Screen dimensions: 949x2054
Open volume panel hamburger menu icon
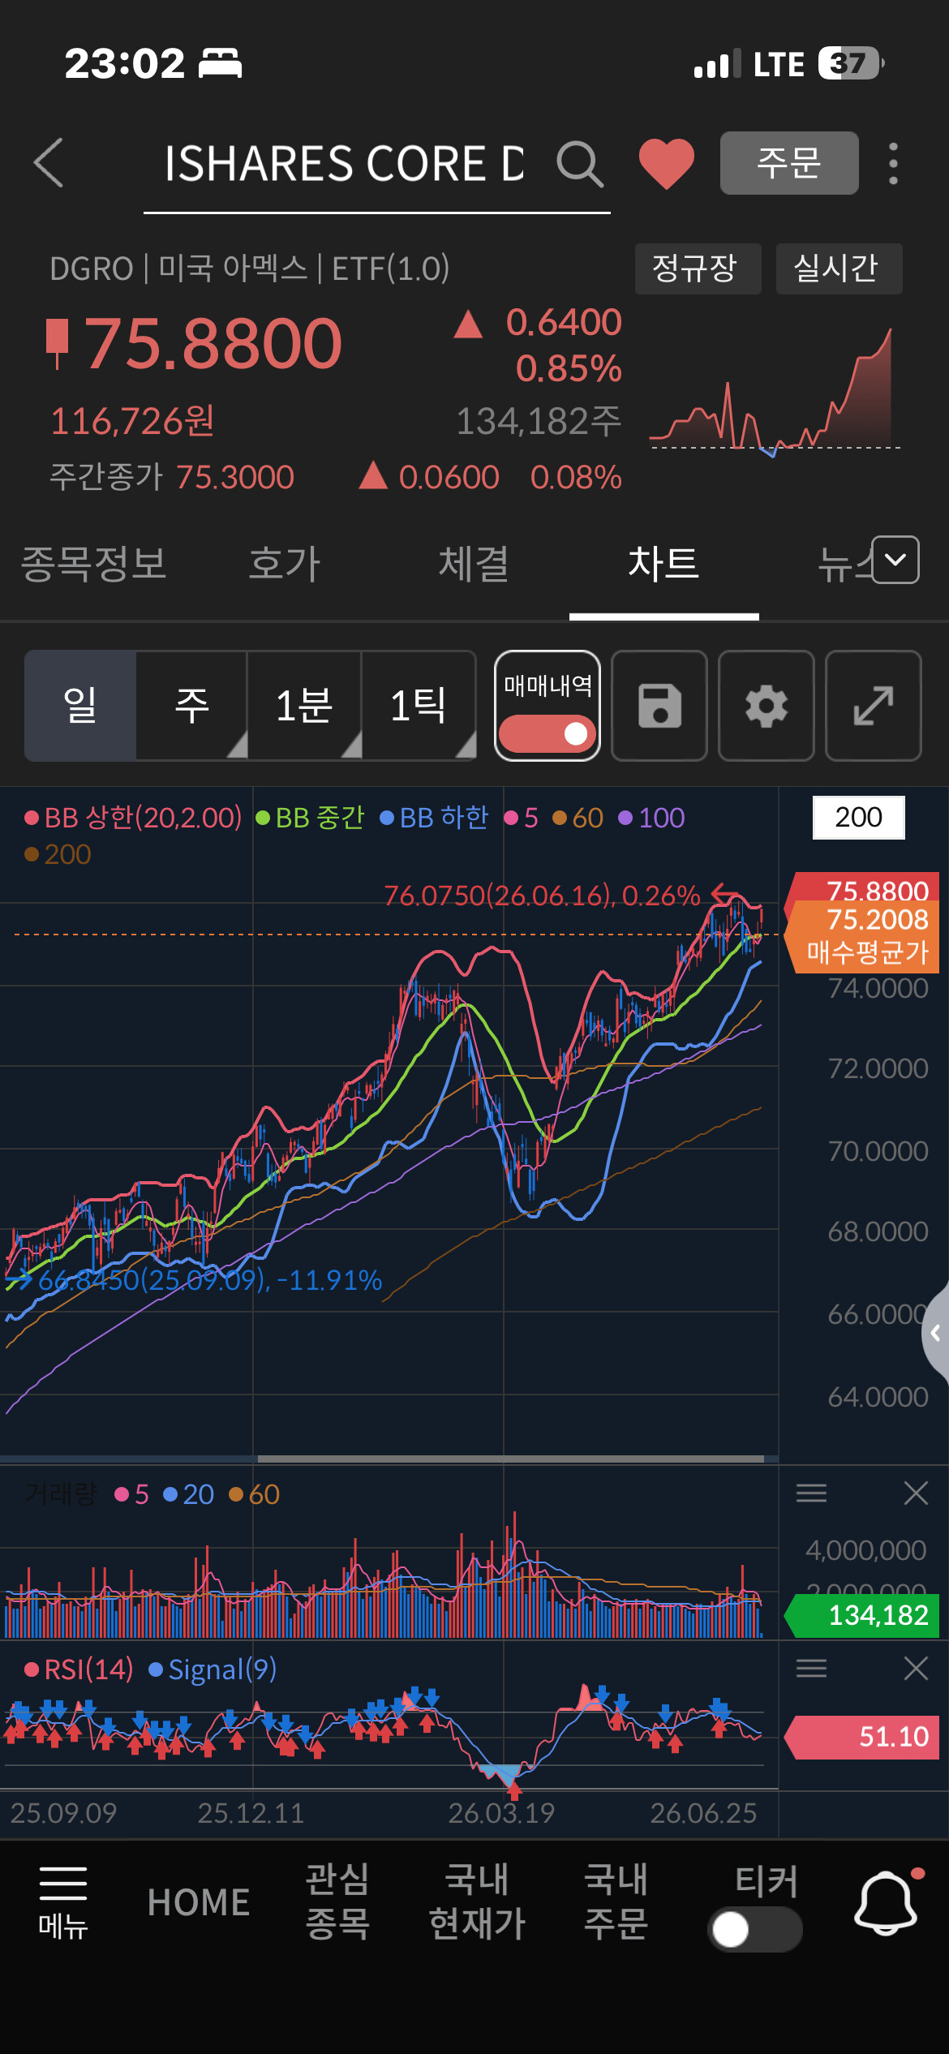click(811, 1493)
